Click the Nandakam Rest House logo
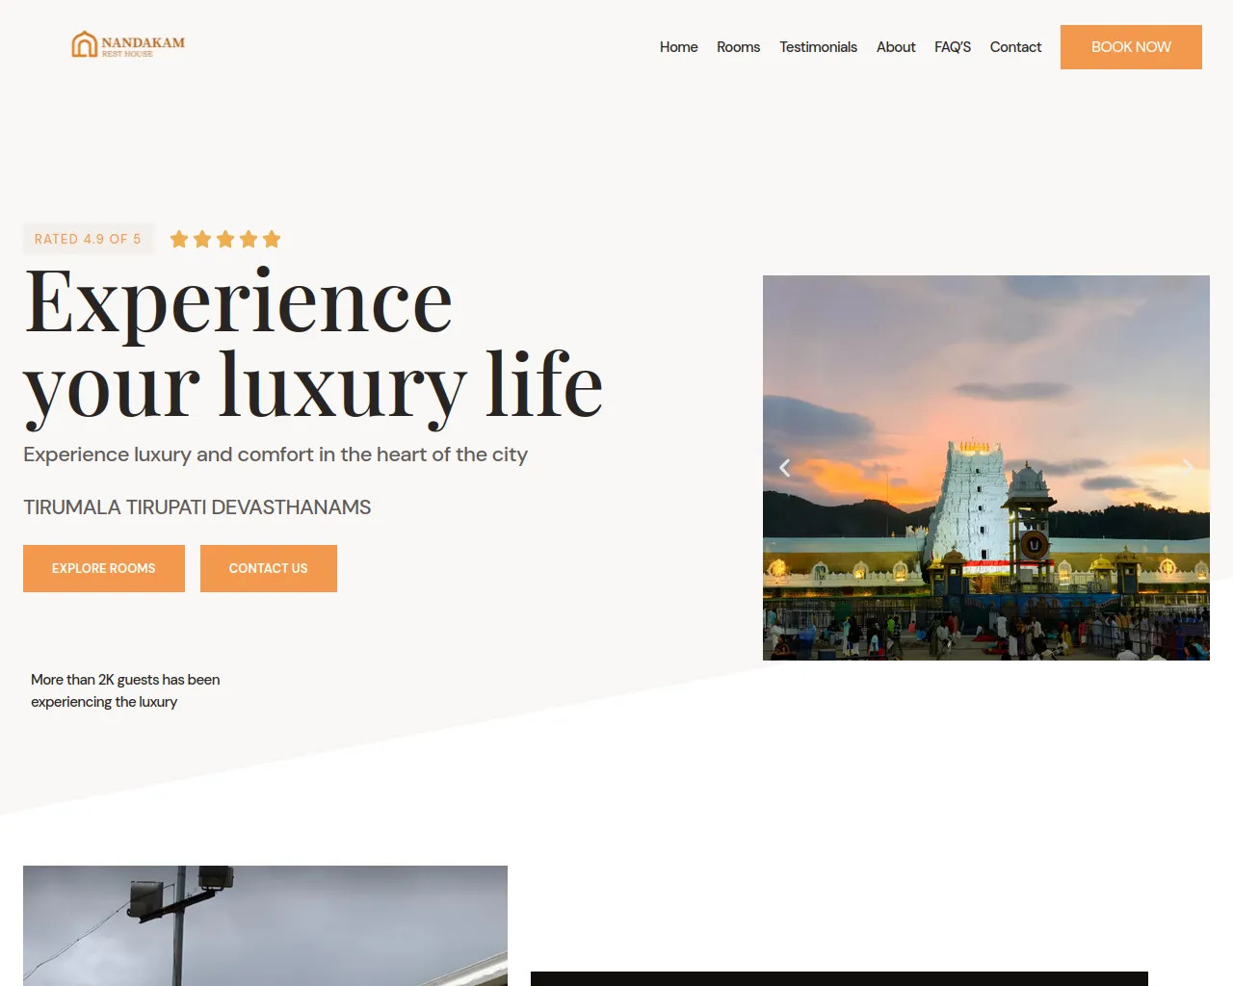The width and height of the screenshot is (1233, 986). point(128,44)
